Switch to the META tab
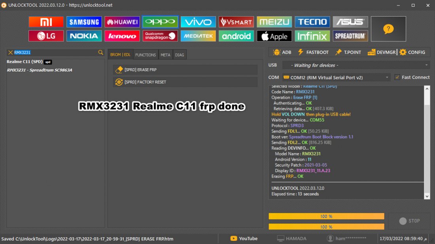The width and height of the screenshot is (435, 244). (165, 55)
